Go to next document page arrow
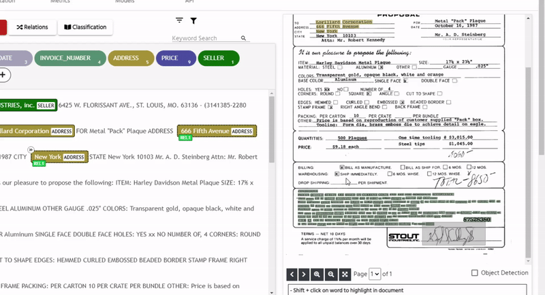This screenshot has width=545, height=295. coord(304,274)
